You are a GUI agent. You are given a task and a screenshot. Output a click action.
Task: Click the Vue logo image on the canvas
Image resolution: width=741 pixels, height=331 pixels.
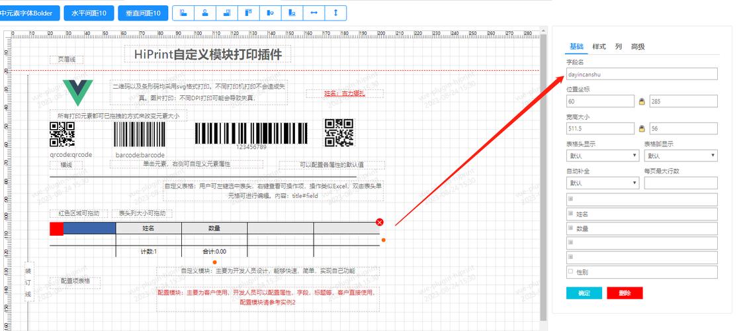tap(77, 93)
